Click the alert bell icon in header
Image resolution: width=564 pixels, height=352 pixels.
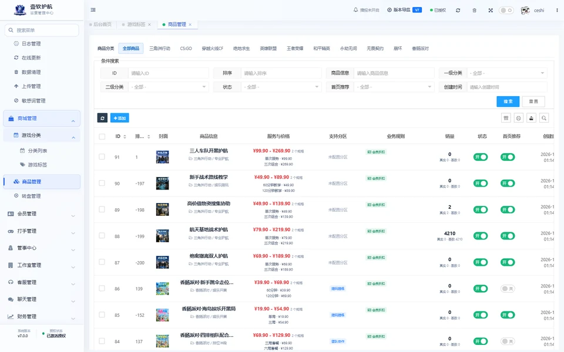pos(356,10)
